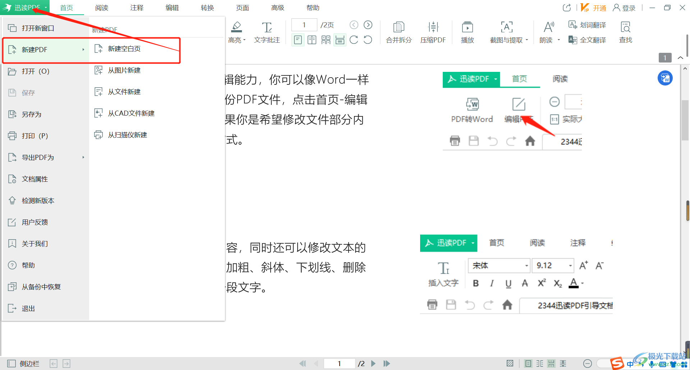The height and width of the screenshot is (370, 690).
Task: Open the 高级 ribbon tab
Action: pos(278,8)
